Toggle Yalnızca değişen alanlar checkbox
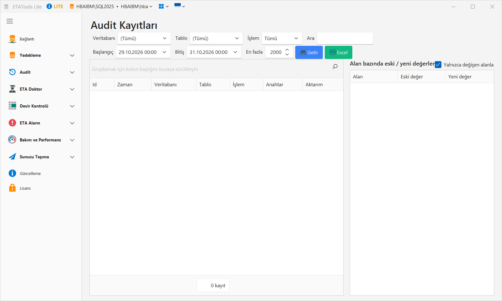 pyautogui.click(x=438, y=65)
